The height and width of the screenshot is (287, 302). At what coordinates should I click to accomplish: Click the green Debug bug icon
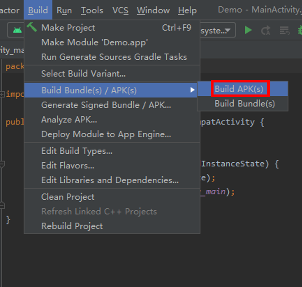(300, 30)
